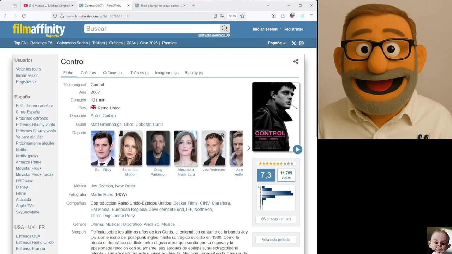Switch to the Críticas [66] tab
The height and width of the screenshot is (254, 452).
pos(114,73)
